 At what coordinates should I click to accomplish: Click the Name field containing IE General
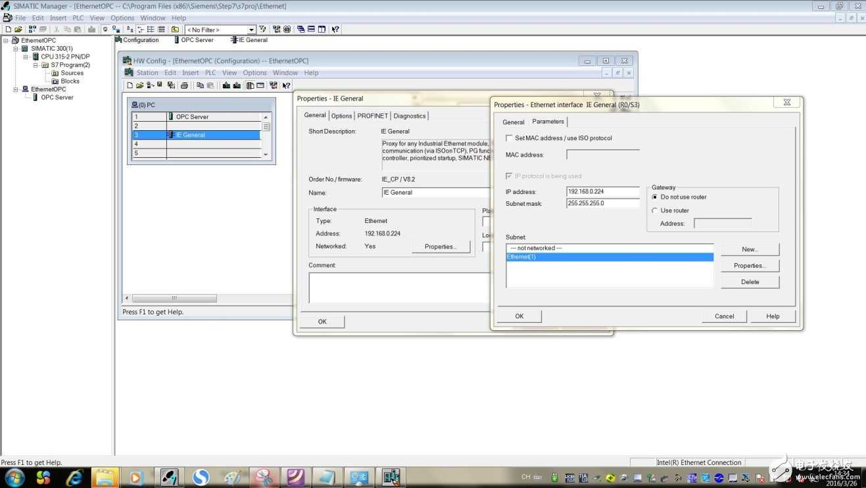point(436,193)
